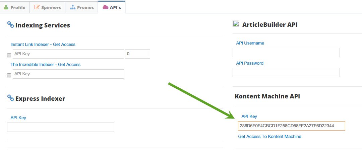The image size is (362, 155).
Task: Switch to the Profile tab
Action: (15, 7)
